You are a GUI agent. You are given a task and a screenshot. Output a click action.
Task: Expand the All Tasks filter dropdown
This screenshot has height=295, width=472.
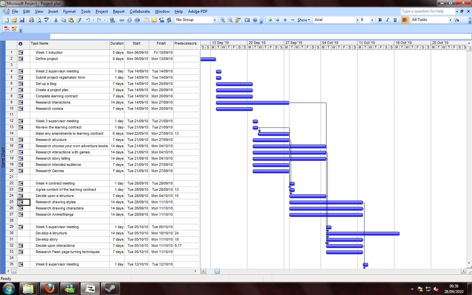[x=450, y=20]
